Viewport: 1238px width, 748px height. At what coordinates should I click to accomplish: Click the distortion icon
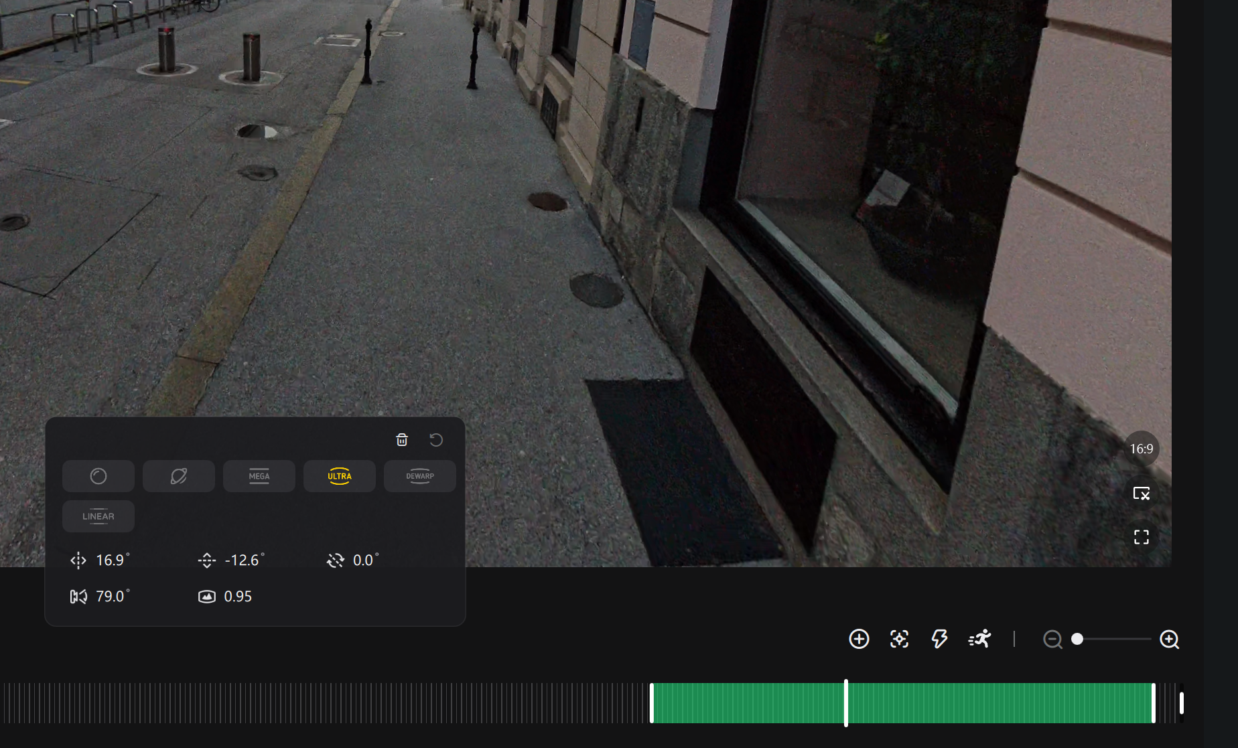pos(207,597)
